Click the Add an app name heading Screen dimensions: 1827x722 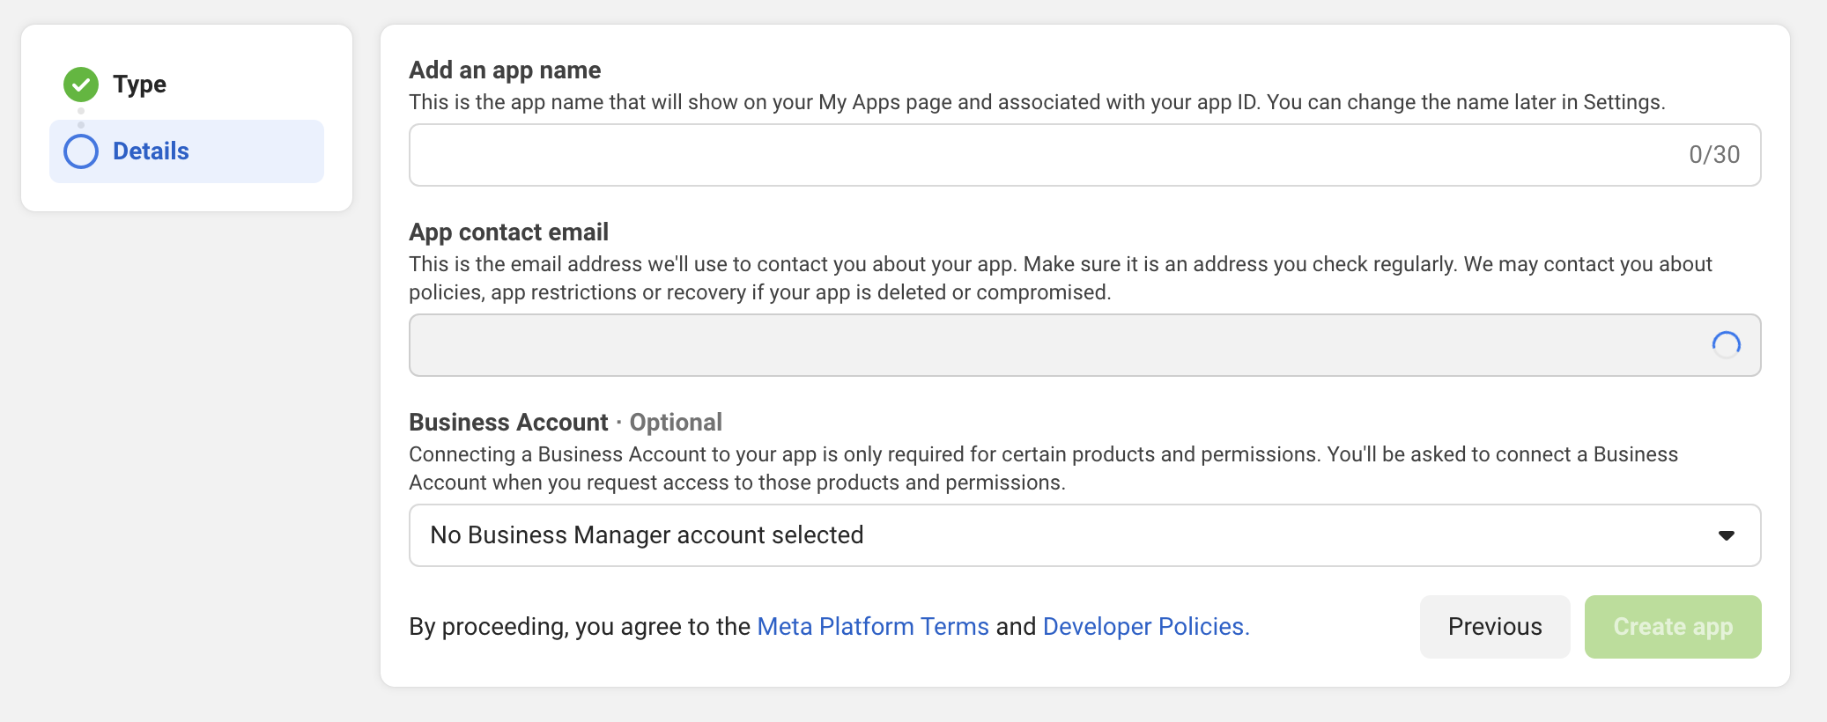505,70
